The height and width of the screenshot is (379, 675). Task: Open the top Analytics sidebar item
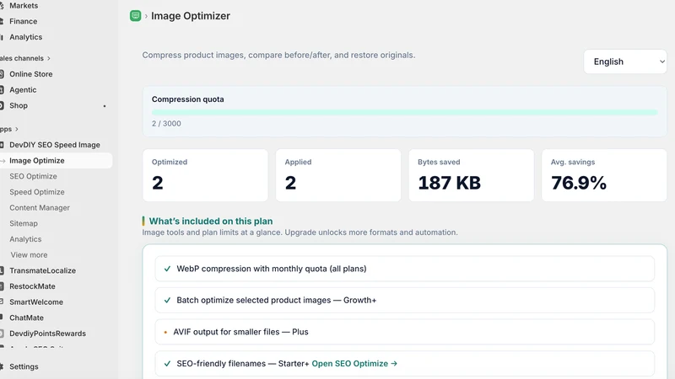click(26, 37)
